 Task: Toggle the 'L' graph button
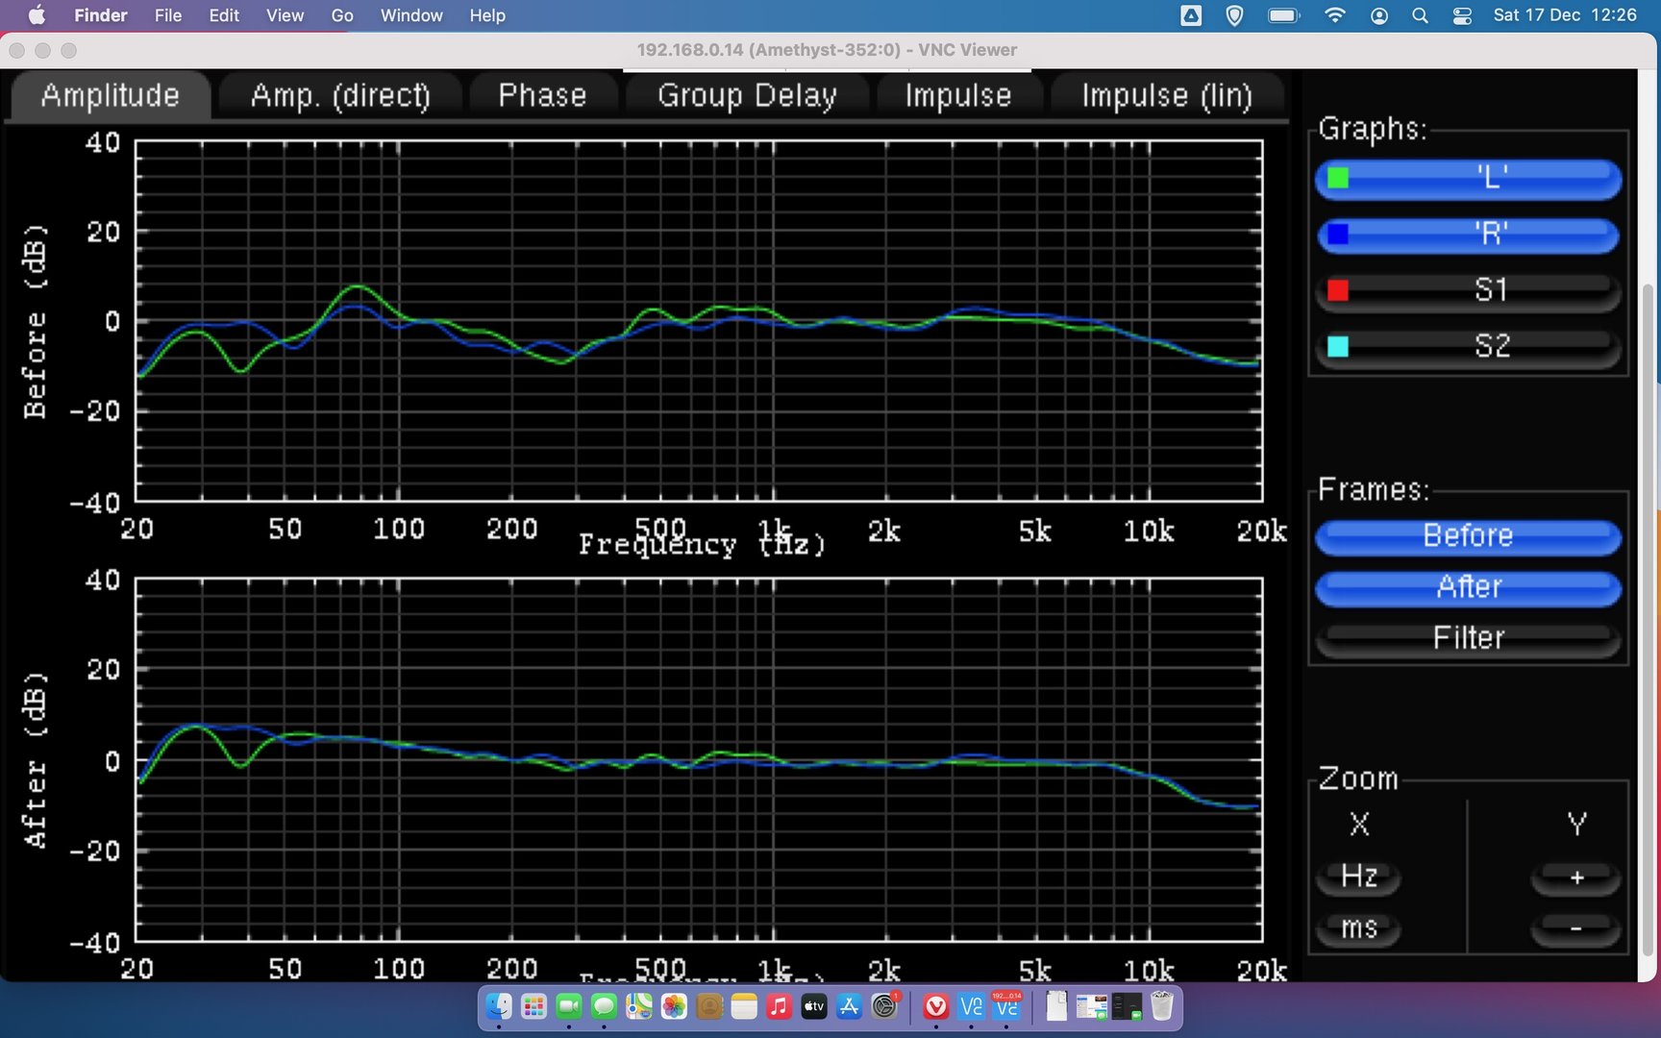pos(1468,178)
